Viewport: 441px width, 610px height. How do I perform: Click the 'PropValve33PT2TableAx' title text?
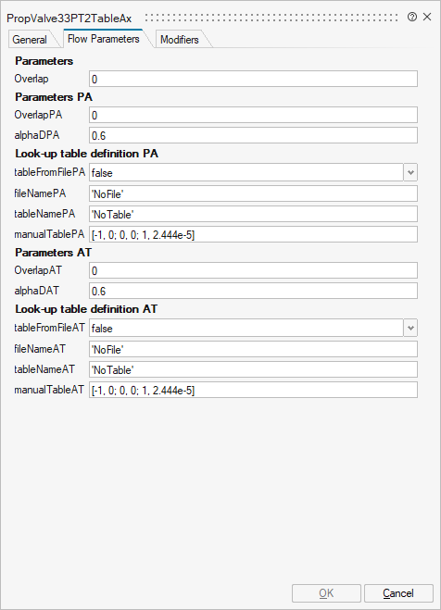[69, 19]
